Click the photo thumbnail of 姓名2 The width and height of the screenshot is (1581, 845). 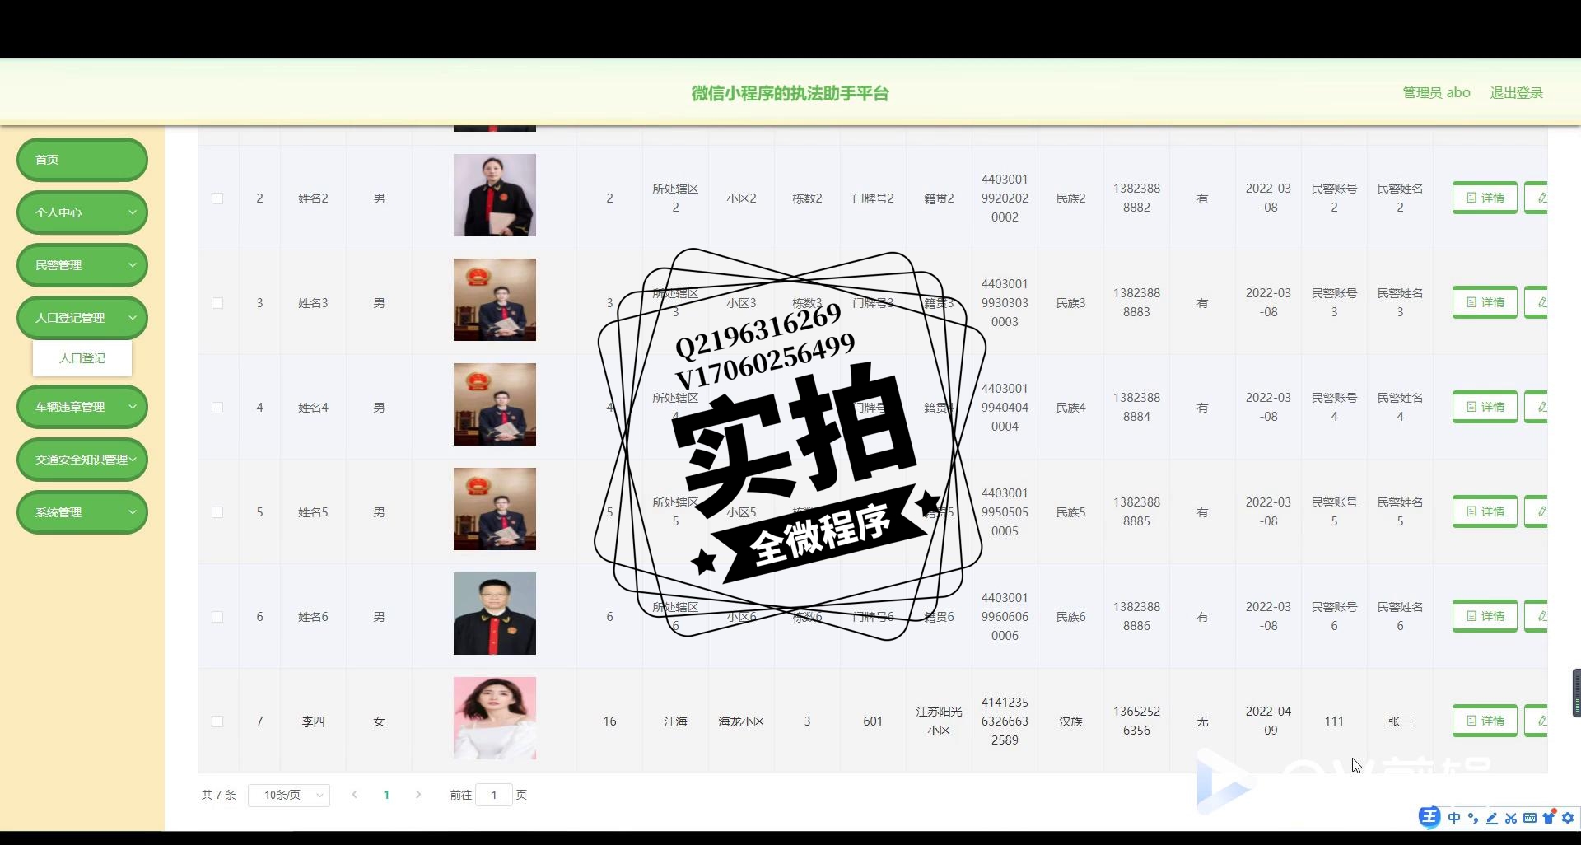(x=495, y=195)
